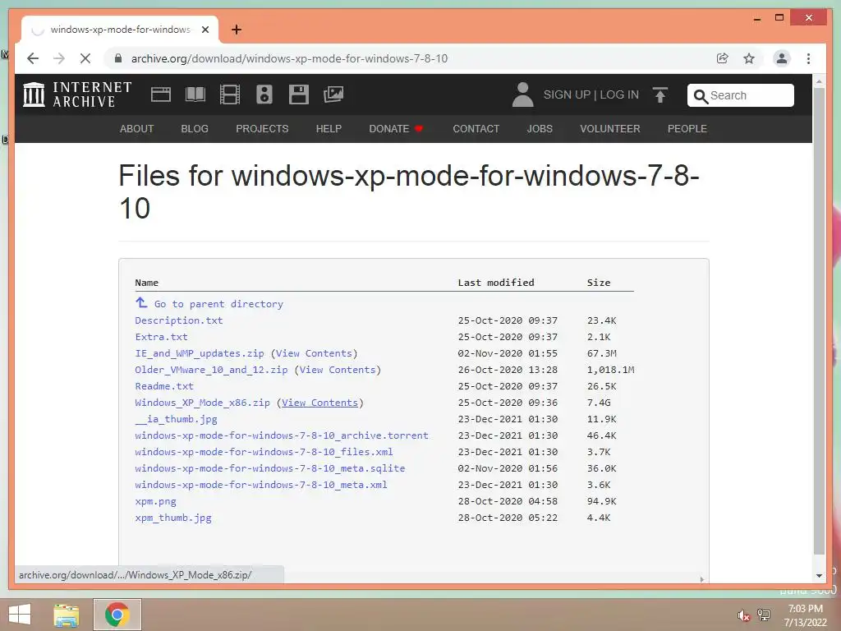Select the windows-xp-mode browser tab
The height and width of the screenshot is (631, 841).
point(120,30)
